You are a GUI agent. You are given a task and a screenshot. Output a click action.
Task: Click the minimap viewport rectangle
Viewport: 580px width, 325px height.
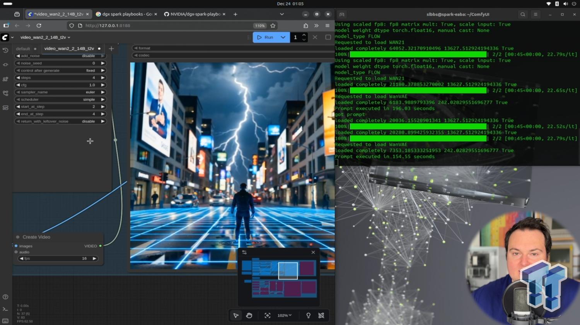point(288,271)
